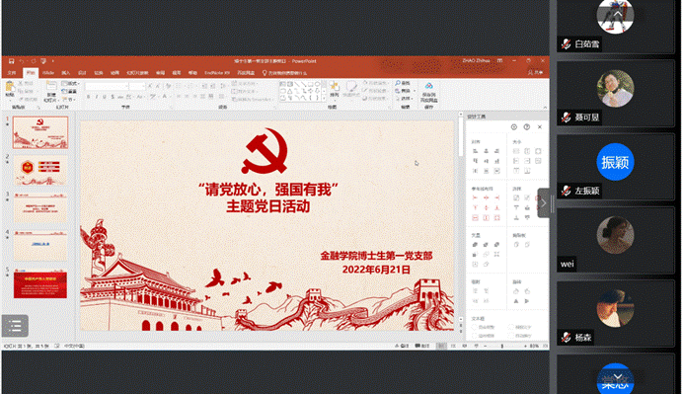Screen dimensions: 683x394
Task: Collapse the participants panel with the chevron handle
Action: [x=544, y=203]
